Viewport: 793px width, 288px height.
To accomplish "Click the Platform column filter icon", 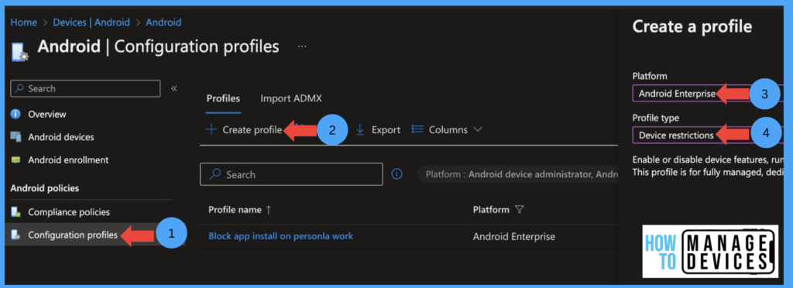I will (519, 210).
